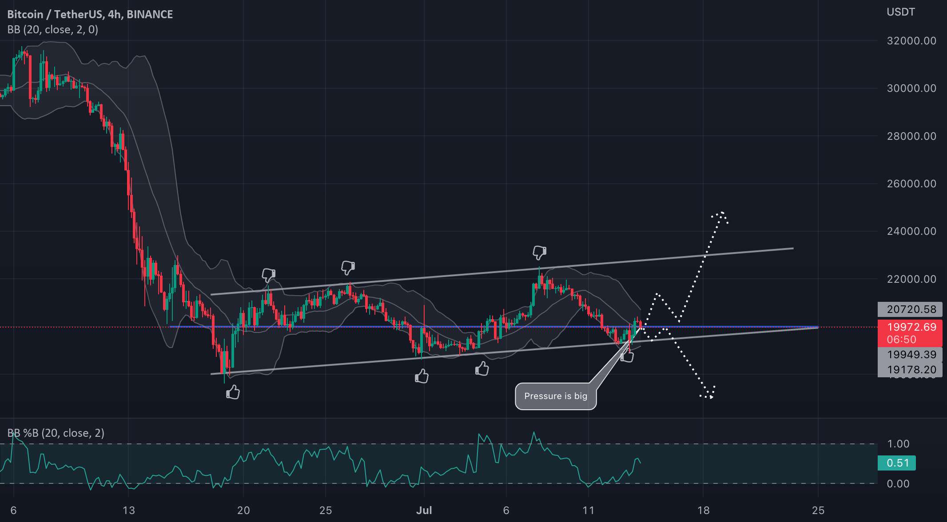Viewport: 947px width, 522px height.
Task: Click the 06:50 candle countdown label
Action: tap(902, 340)
